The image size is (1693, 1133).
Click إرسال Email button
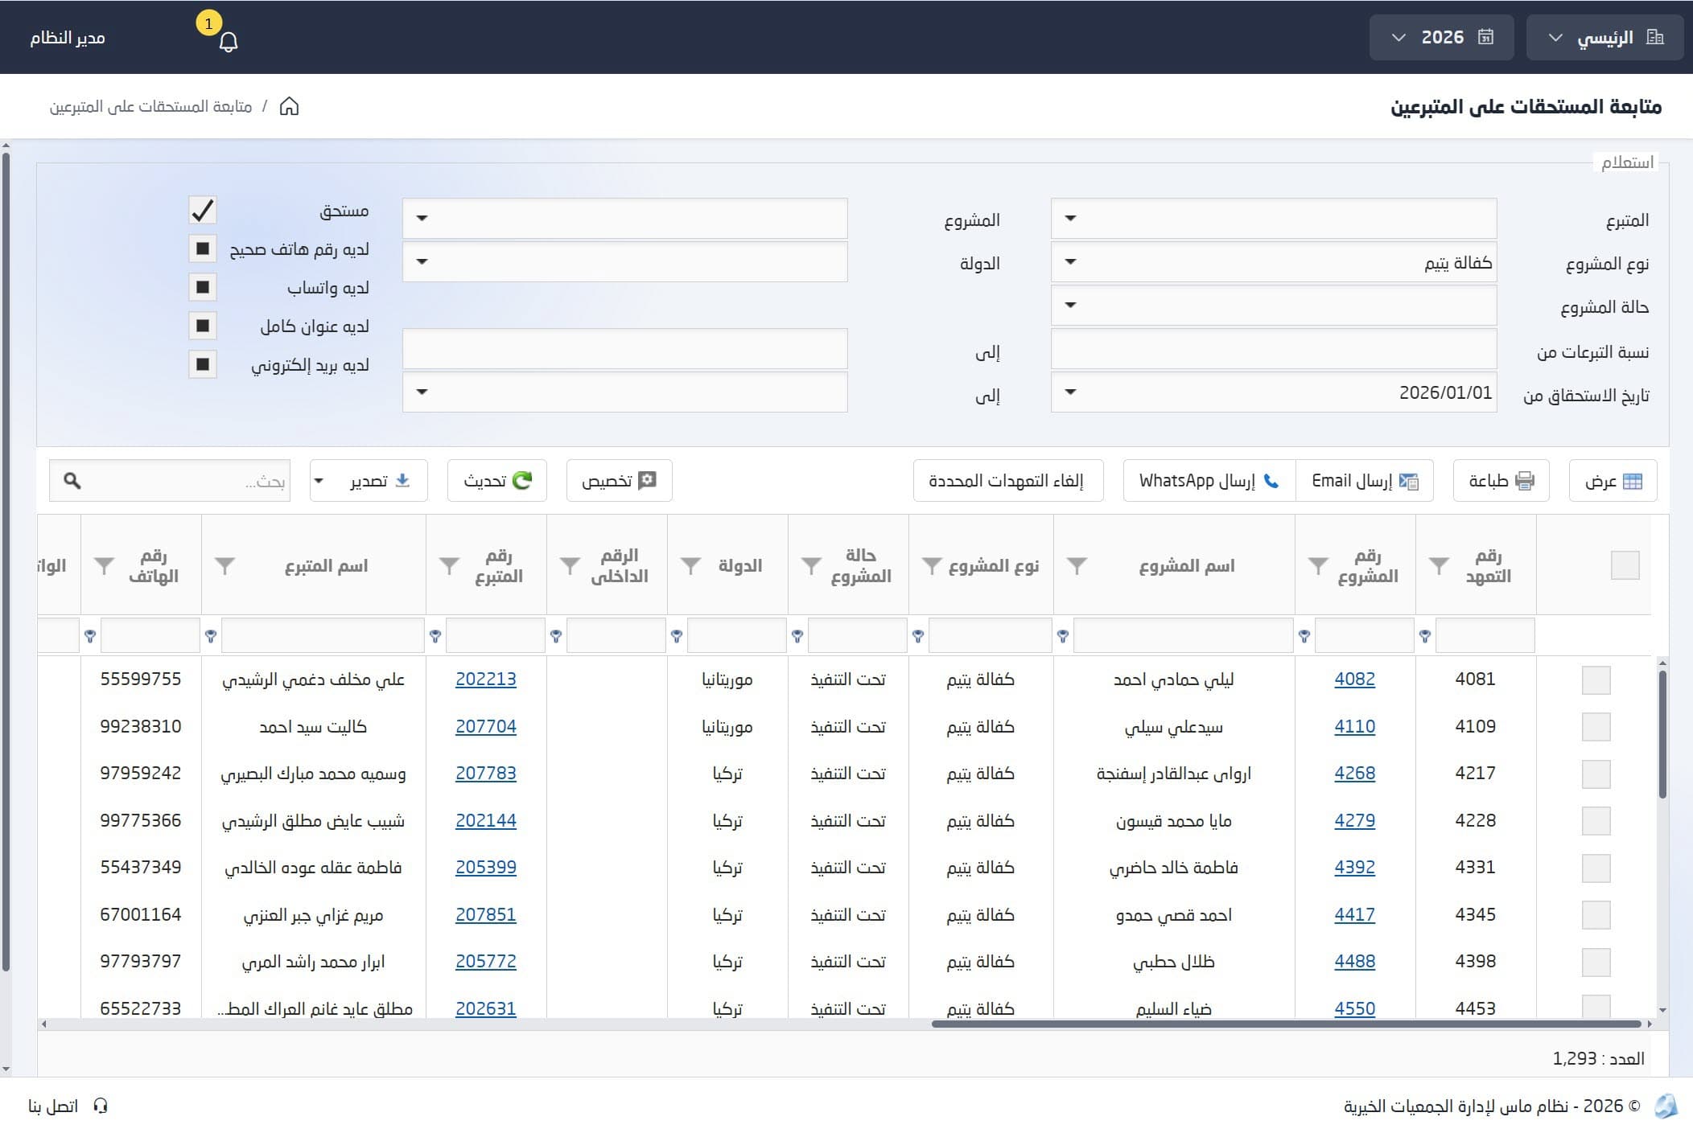(1365, 481)
